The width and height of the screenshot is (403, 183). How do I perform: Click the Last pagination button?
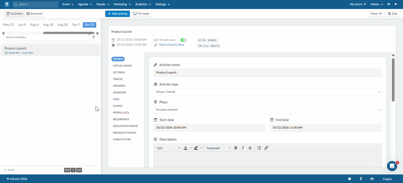[79, 170]
